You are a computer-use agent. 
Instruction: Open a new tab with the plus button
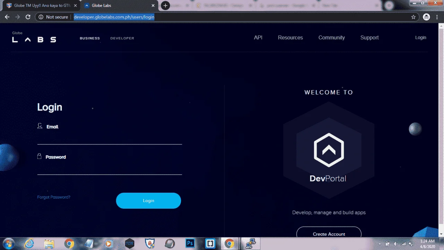pyautogui.click(x=165, y=6)
